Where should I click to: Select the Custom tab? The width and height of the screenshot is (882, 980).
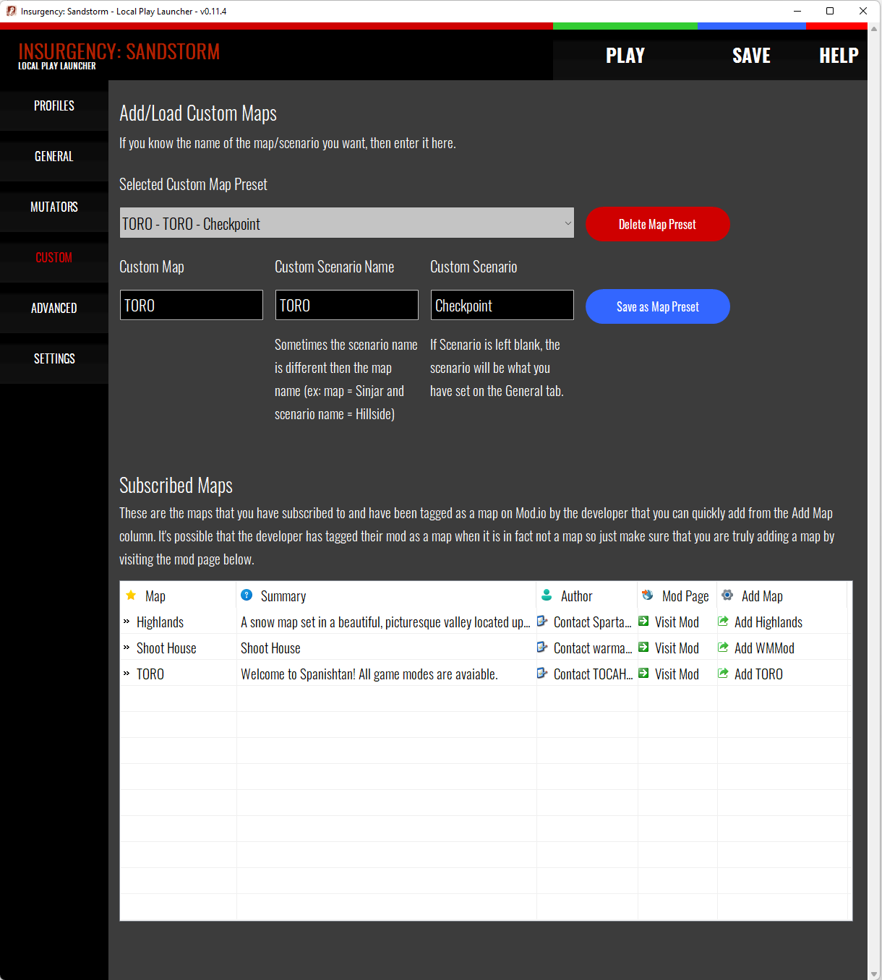click(x=54, y=257)
